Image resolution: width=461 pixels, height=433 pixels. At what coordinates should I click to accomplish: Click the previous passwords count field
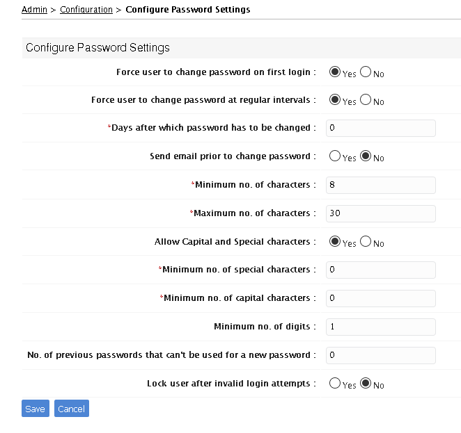pyautogui.click(x=380, y=355)
